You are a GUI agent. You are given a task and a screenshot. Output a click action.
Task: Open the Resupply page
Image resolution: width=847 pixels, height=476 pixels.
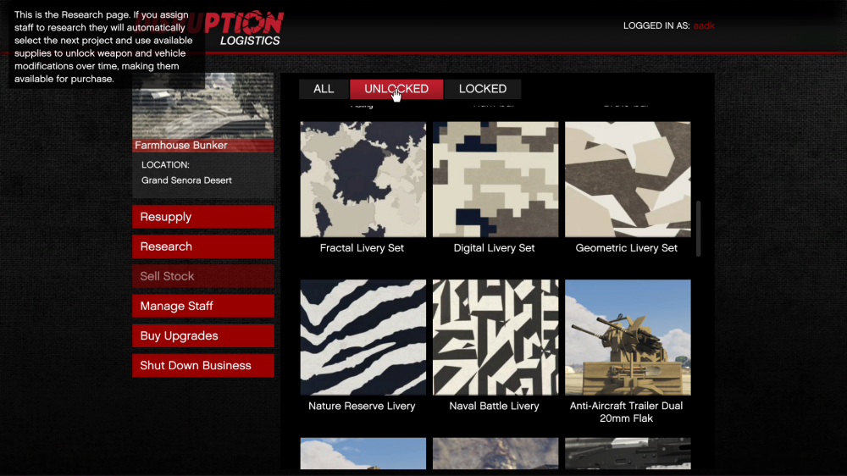tap(203, 217)
